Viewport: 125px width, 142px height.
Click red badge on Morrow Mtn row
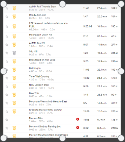point(77,119)
